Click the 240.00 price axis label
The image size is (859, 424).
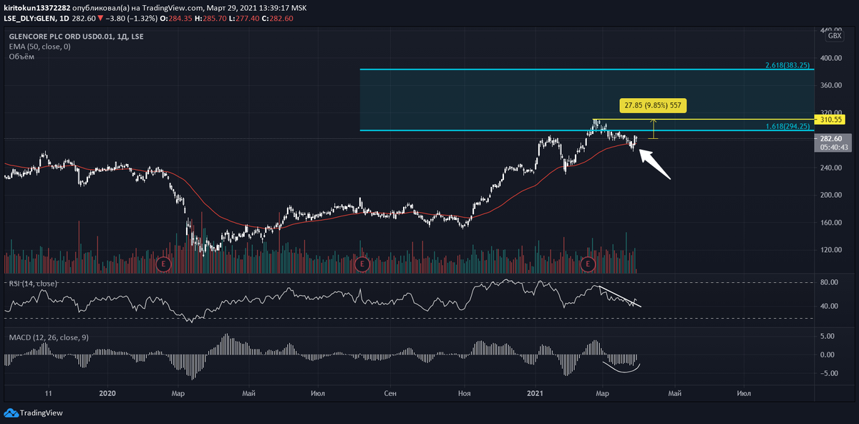click(x=830, y=168)
